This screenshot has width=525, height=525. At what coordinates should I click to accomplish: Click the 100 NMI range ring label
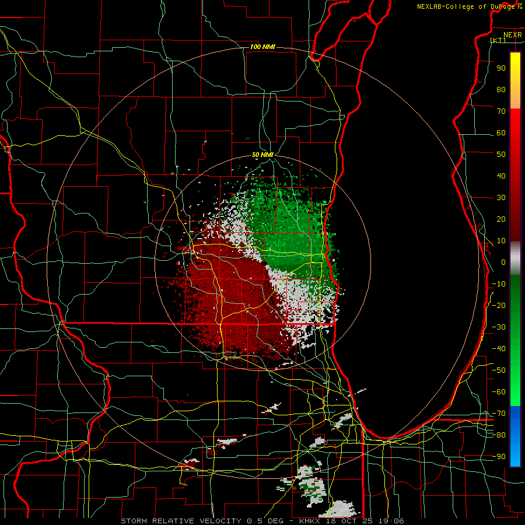262,47
